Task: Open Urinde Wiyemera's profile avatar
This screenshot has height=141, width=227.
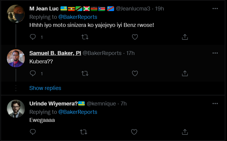Action: 16,109
